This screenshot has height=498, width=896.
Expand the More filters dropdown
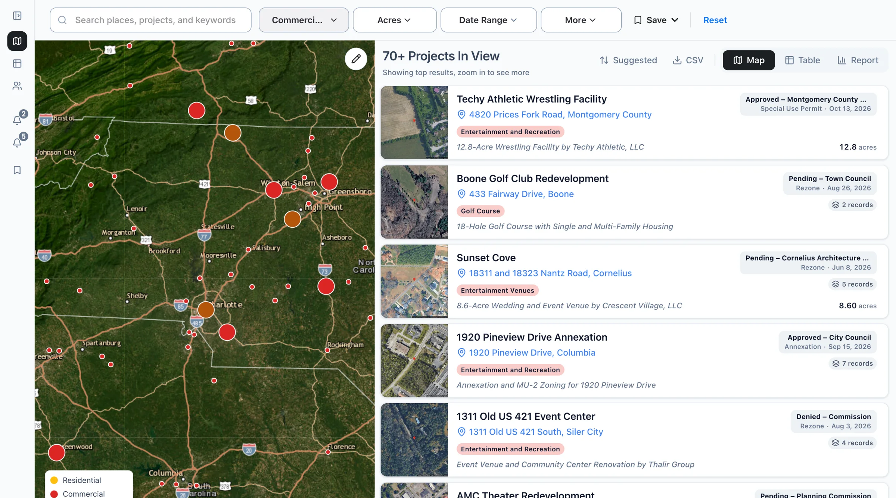click(x=581, y=20)
